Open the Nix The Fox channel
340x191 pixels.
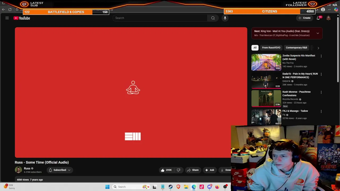click(288, 63)
